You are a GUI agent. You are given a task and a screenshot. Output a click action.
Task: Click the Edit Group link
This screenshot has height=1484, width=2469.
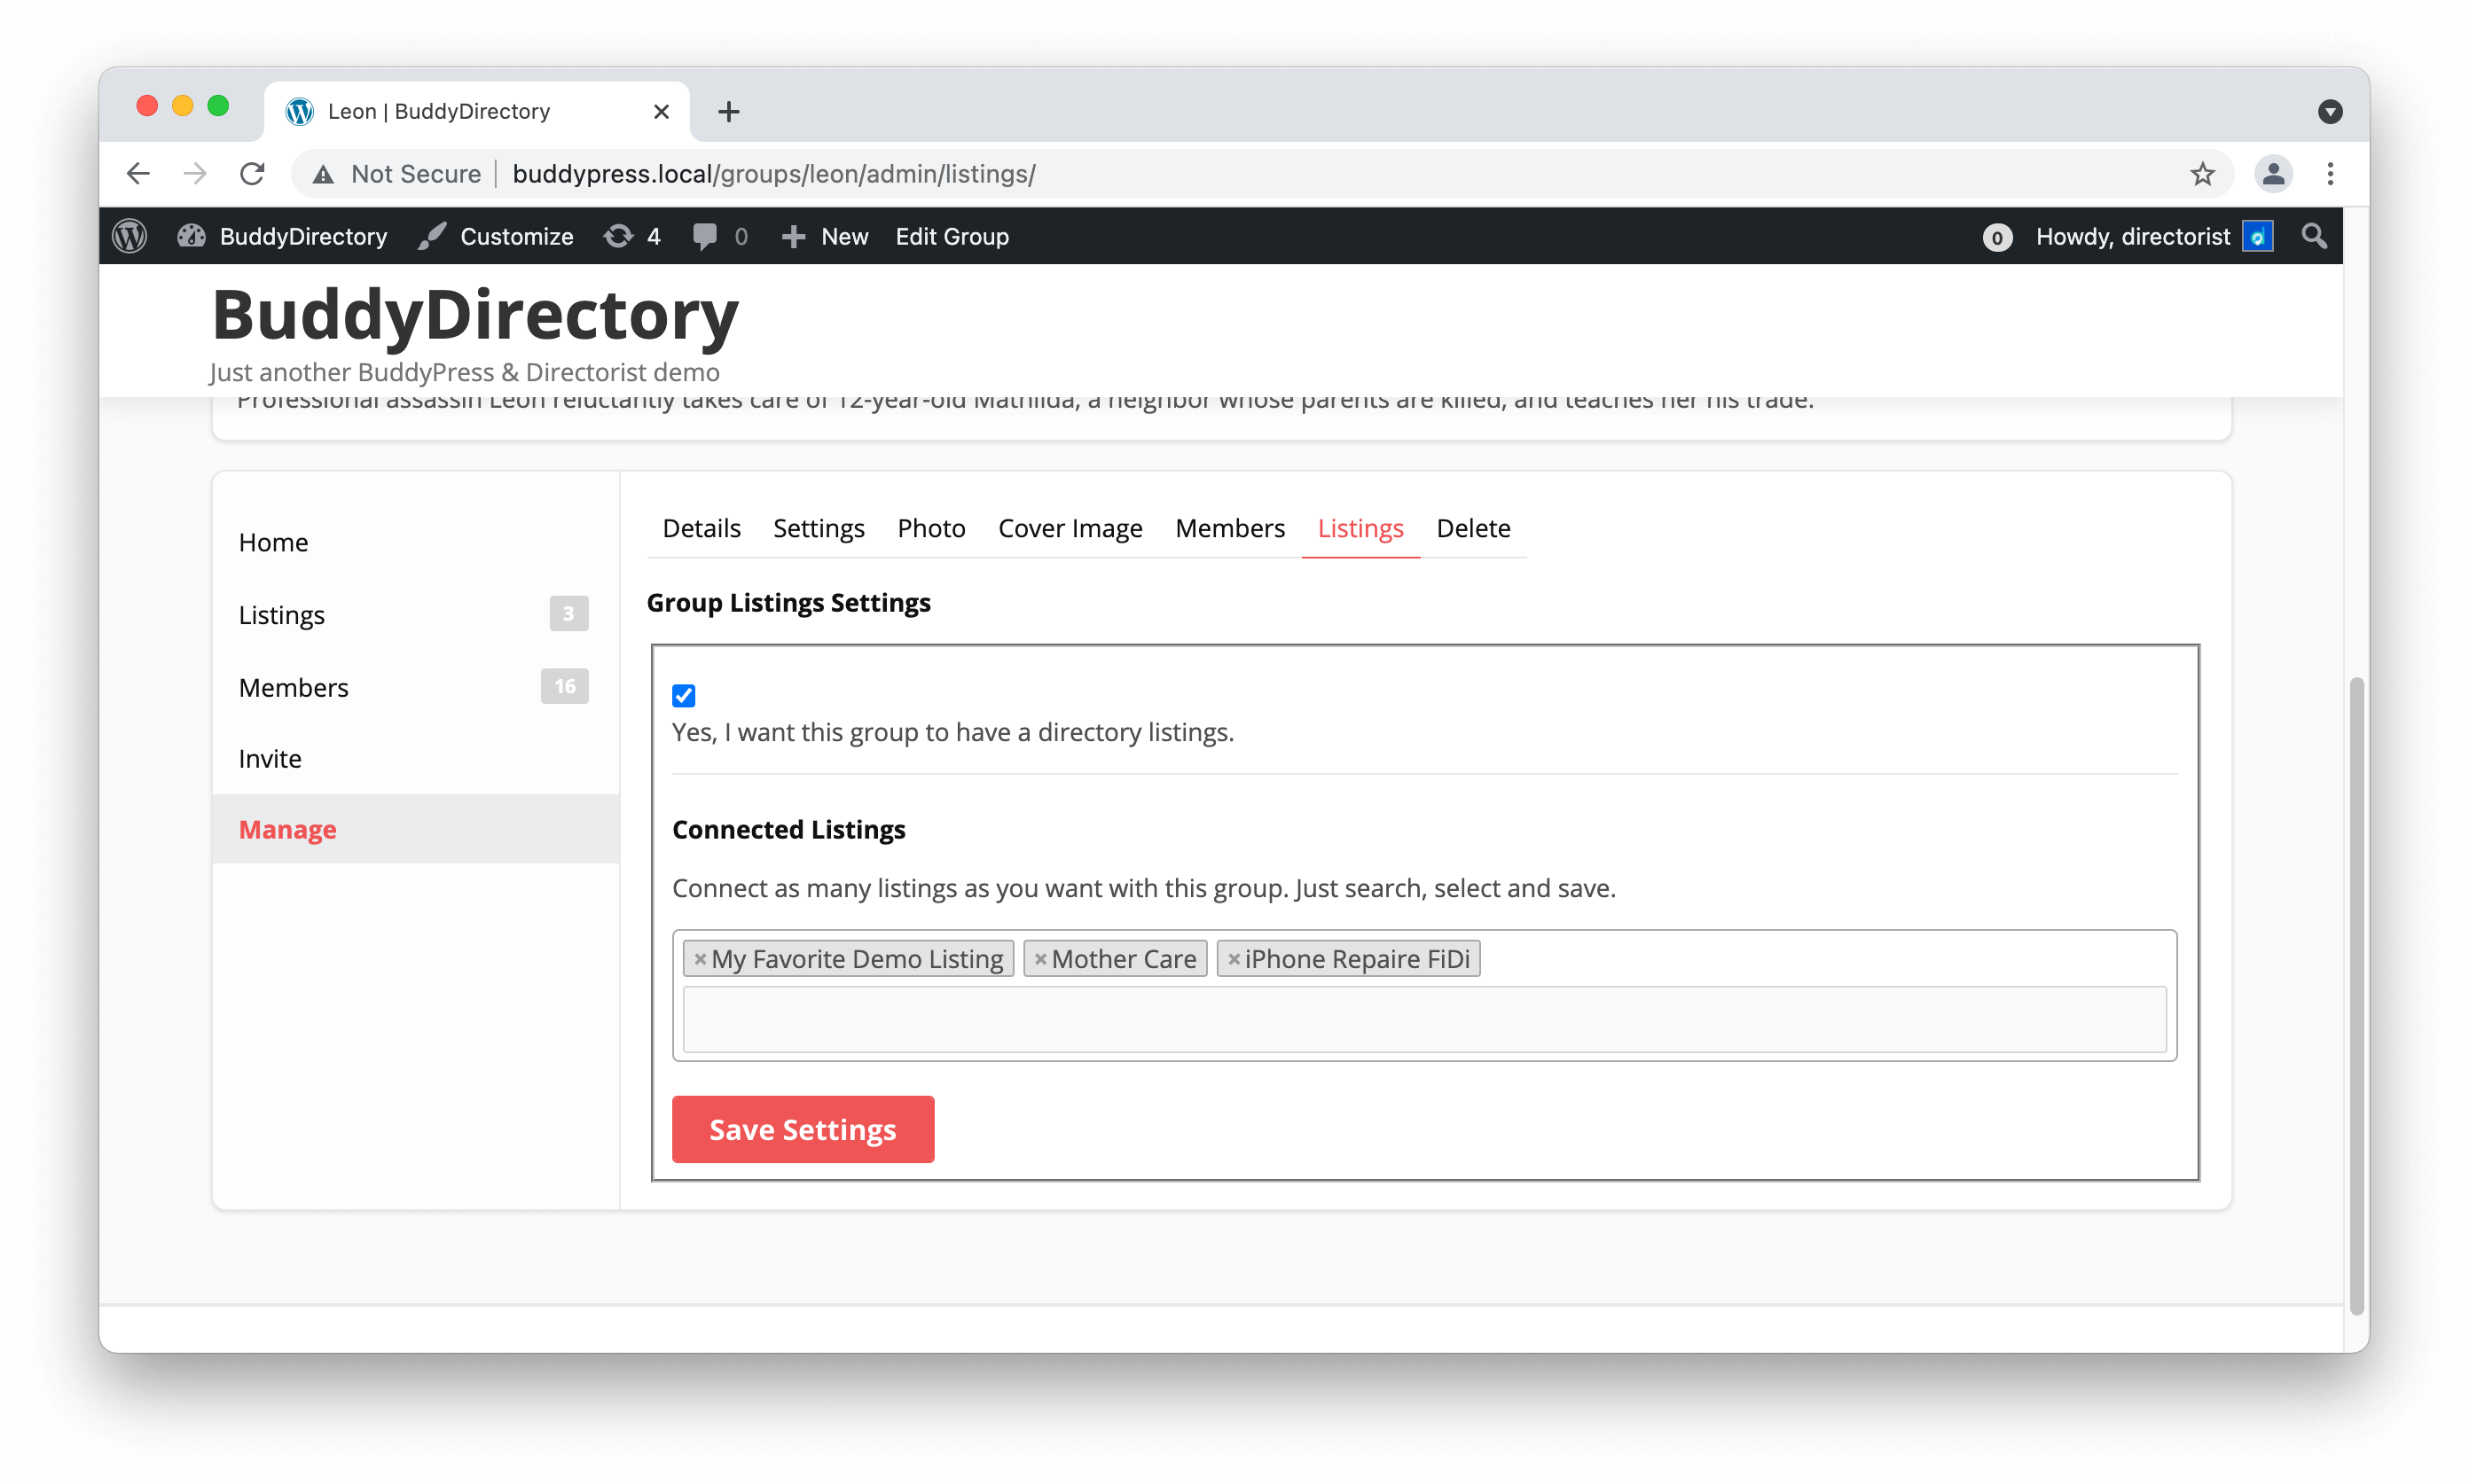[952, 236]
